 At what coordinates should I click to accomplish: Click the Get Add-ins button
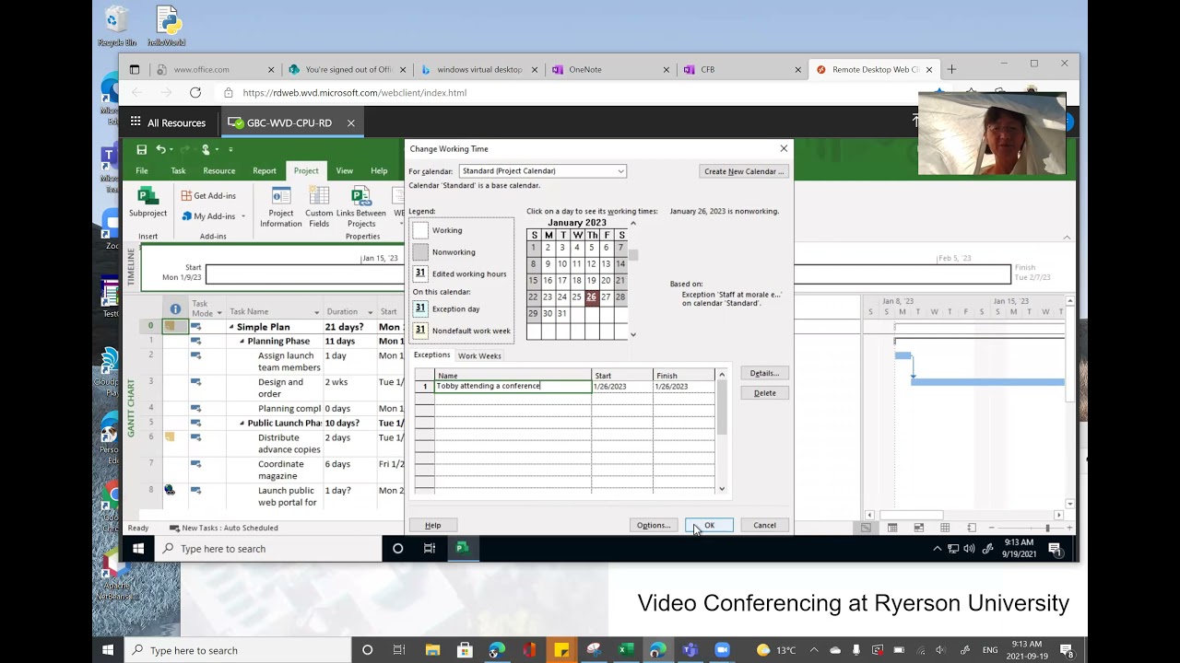pyautogui.click(x=208, y=195)
